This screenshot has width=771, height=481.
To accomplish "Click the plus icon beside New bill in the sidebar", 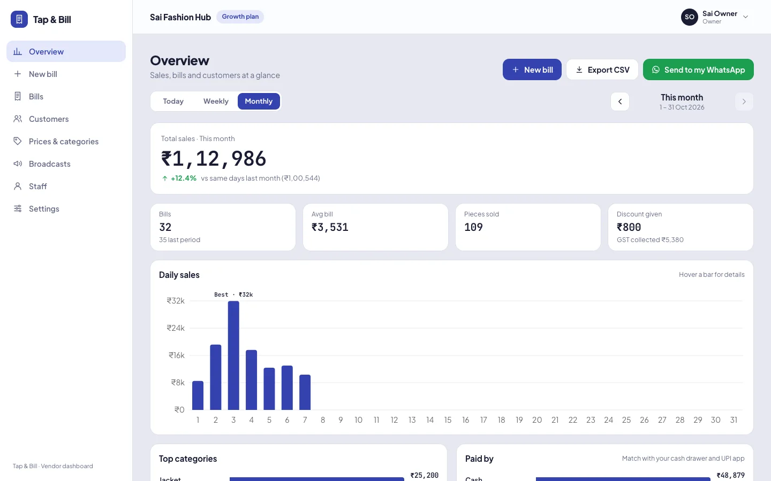I will 18,74.
